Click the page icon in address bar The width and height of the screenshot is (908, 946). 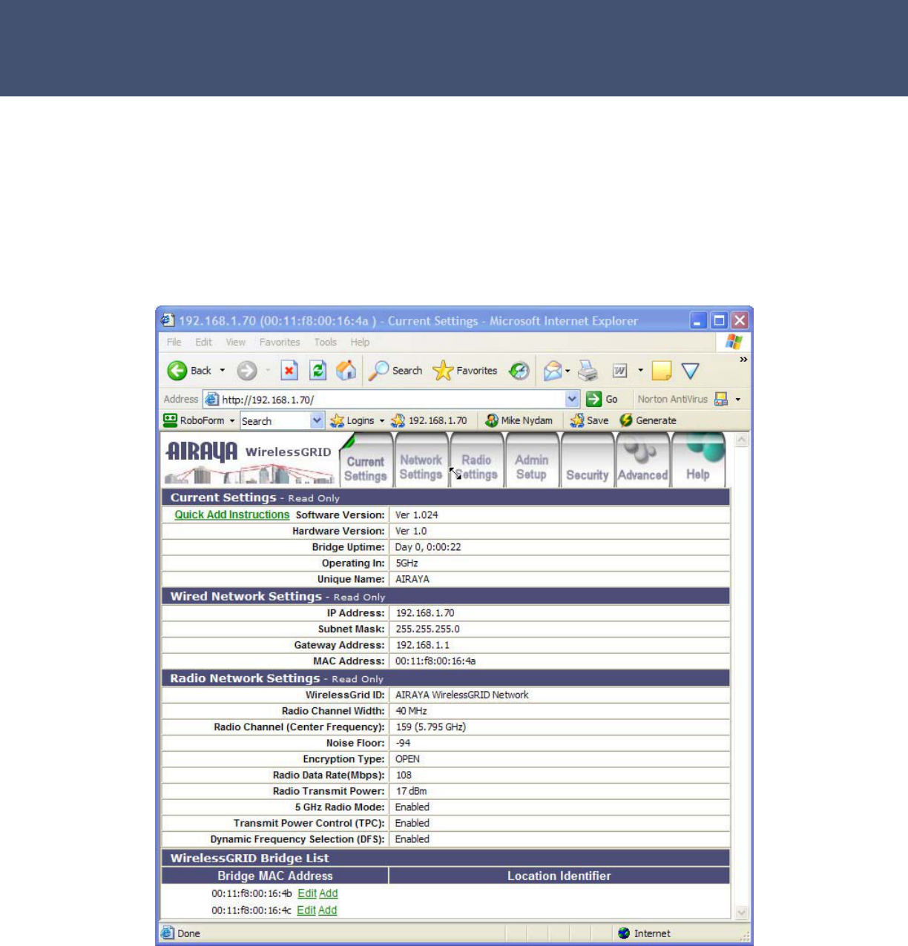click(212, 400)
